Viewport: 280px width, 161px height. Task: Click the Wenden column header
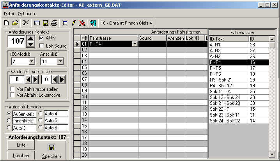pos(176,38)
